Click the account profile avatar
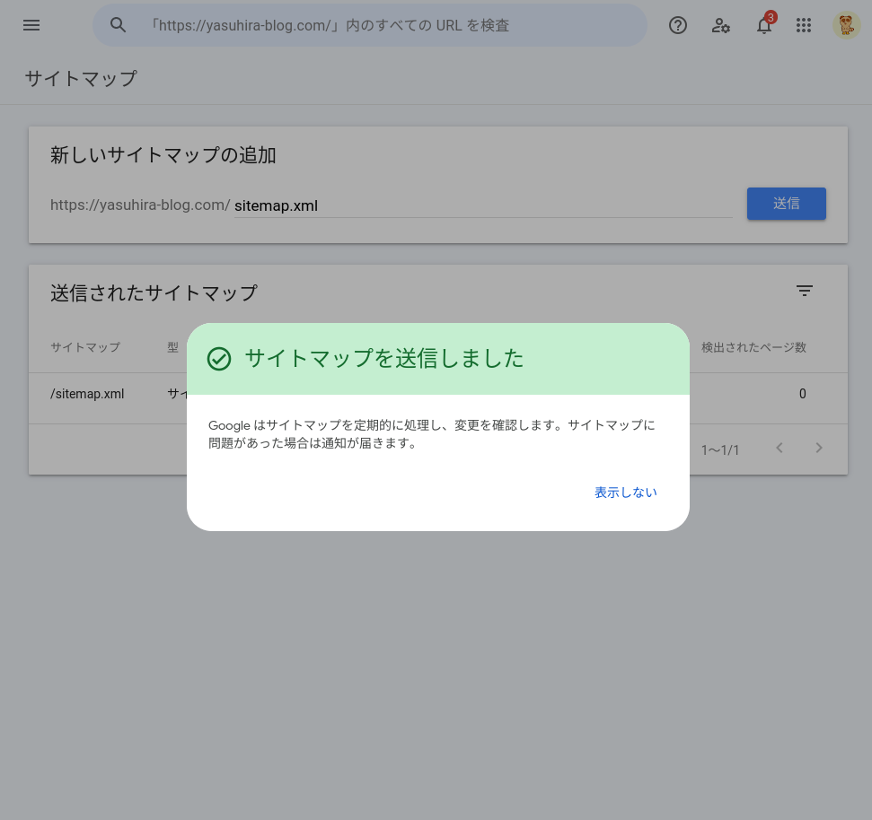This screenshot has height=820, width=872. click(846, 25)
